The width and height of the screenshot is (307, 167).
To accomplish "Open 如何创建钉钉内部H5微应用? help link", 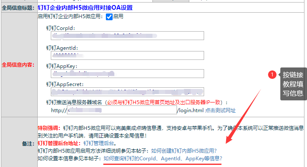I will 184,151.
